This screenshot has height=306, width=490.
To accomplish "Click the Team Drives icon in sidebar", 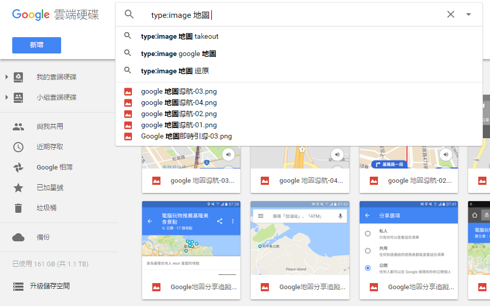I will click(x=18, y=97).
